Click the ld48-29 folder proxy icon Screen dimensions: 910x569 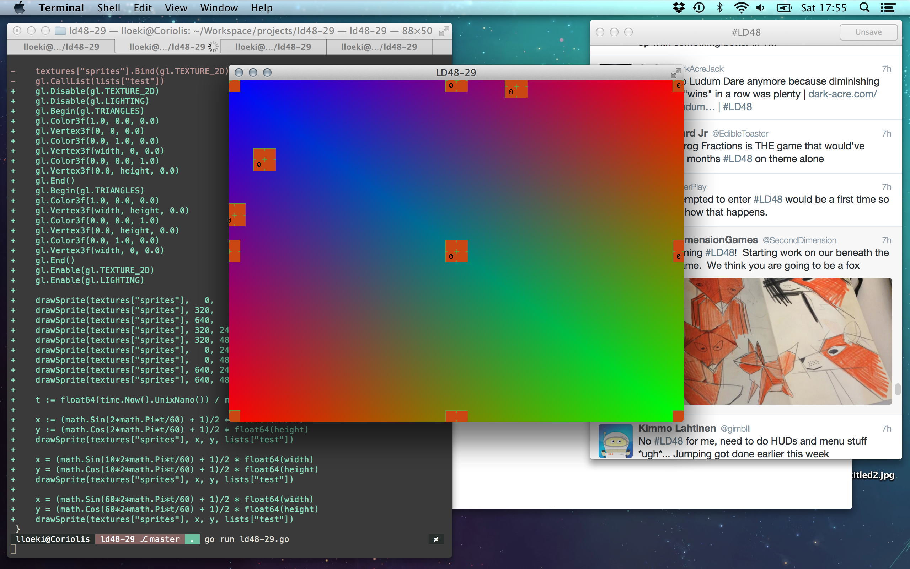pos(60,31)
